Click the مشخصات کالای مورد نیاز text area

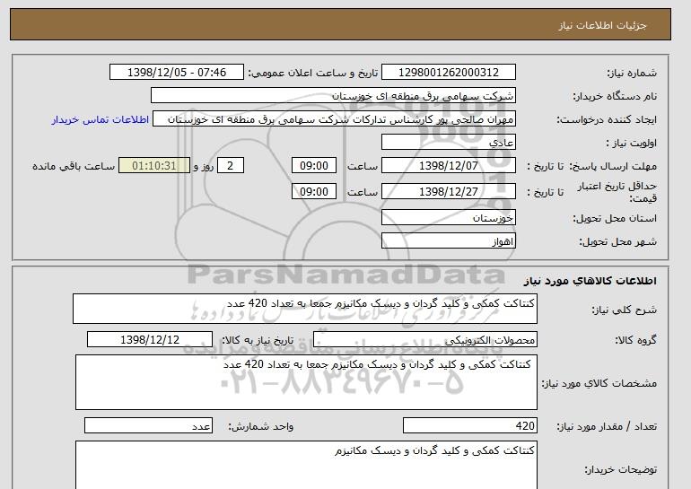pyautogui.click(x=306, y=381)
